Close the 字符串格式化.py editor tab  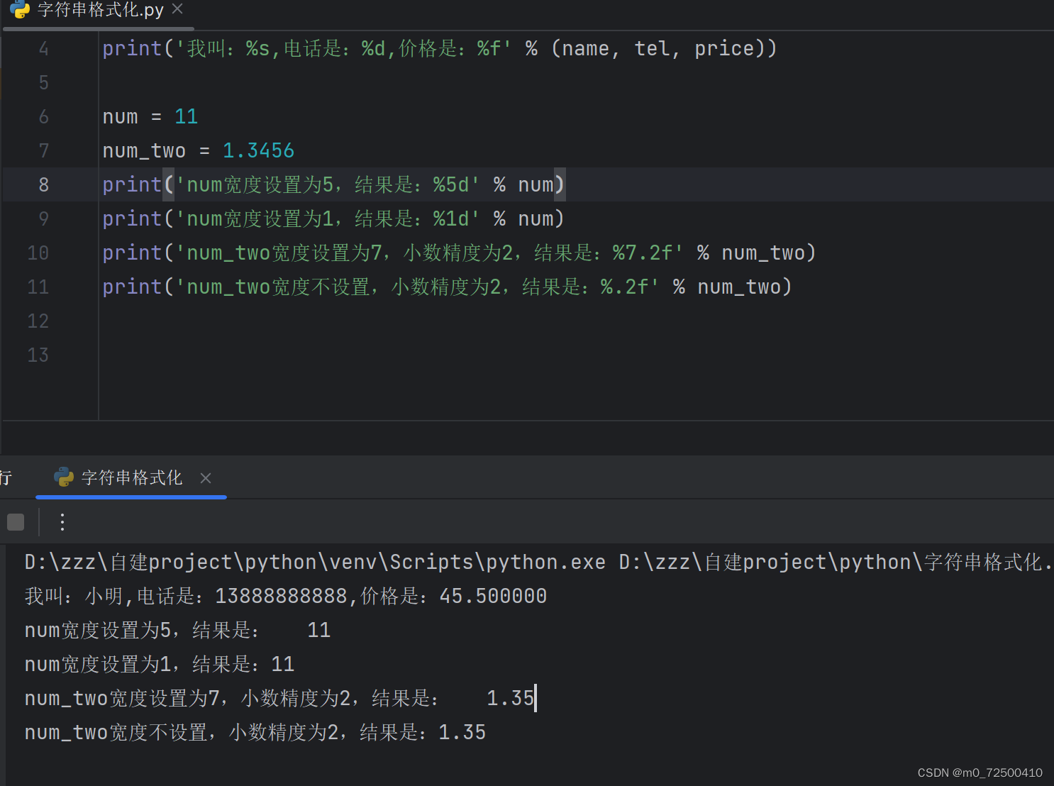point(176,9)
